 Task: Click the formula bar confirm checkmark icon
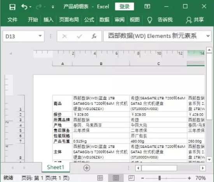point(79,36)
